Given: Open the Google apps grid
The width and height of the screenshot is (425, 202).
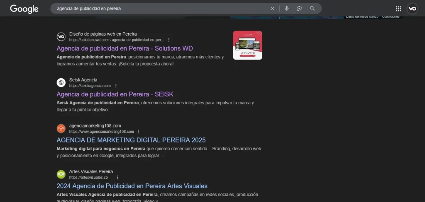Looking at the screenshot, I should pyautogui.click(x=398, y=9).
